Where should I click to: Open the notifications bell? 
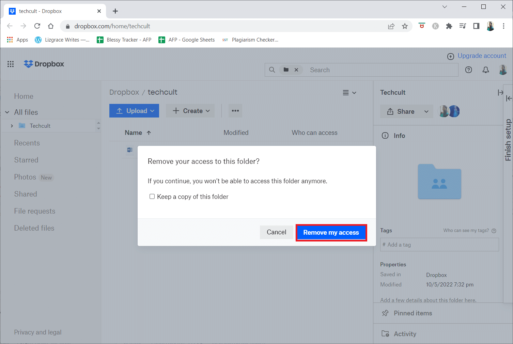coord(486,70)
